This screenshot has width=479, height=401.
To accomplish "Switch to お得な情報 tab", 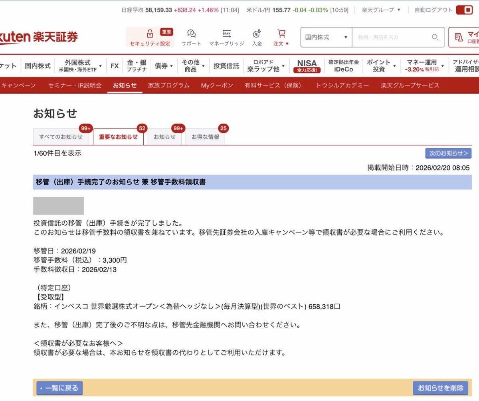I will [x=205, y=137].
